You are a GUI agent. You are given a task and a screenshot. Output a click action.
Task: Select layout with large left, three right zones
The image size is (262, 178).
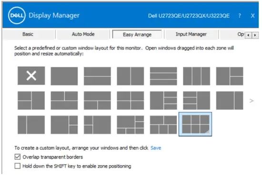tap(163, 101)
